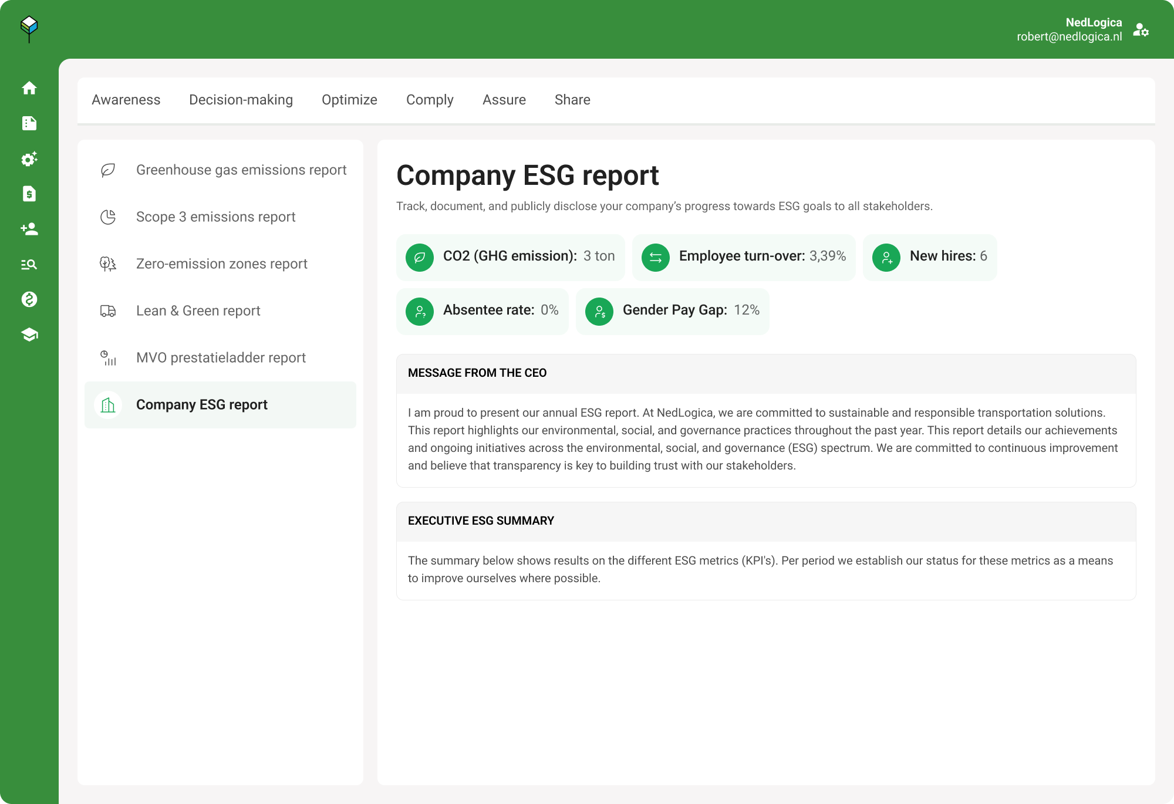Open the Share tab
Viewport: 1174px width, 804px height.
572,100
